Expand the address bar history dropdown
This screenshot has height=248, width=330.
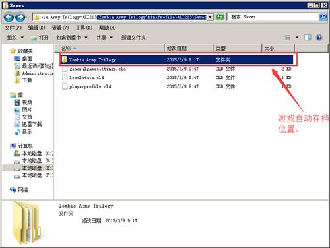coord(210,17)
